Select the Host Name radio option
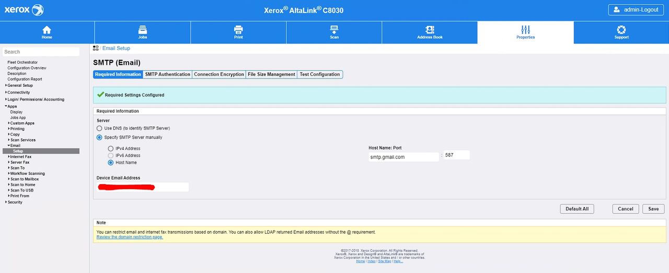 [111, 163]
